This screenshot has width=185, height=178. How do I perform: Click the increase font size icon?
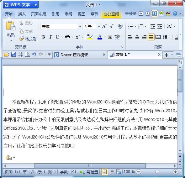click(x=104, y=26)
